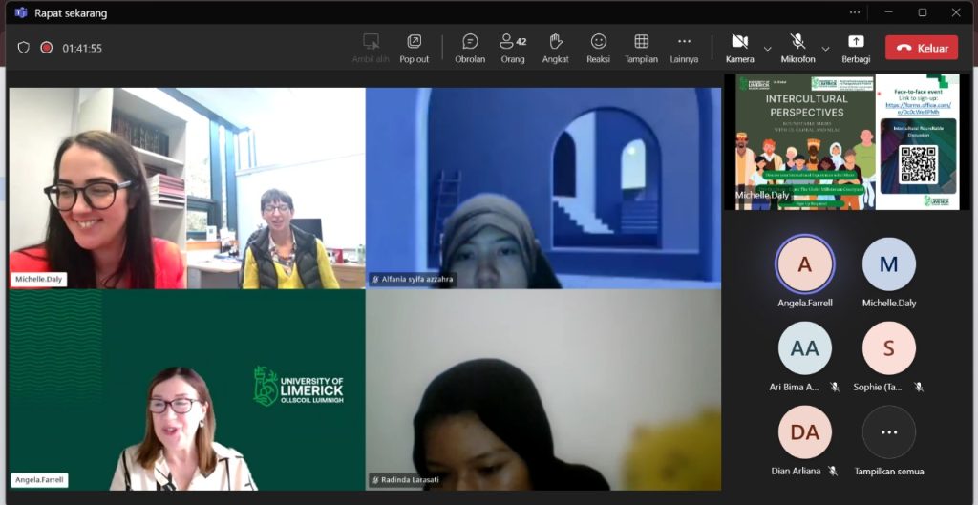This screenshot has height=505, width=978.
Task: Open the Reaksi emoji reactions
Action: (x=598, y=47)
